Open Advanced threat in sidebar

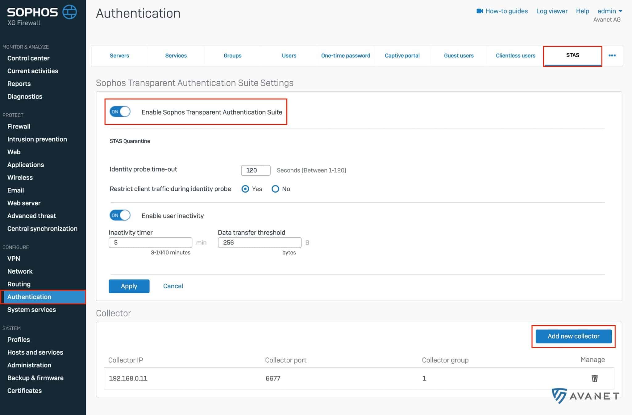click(x=31, y=216)
